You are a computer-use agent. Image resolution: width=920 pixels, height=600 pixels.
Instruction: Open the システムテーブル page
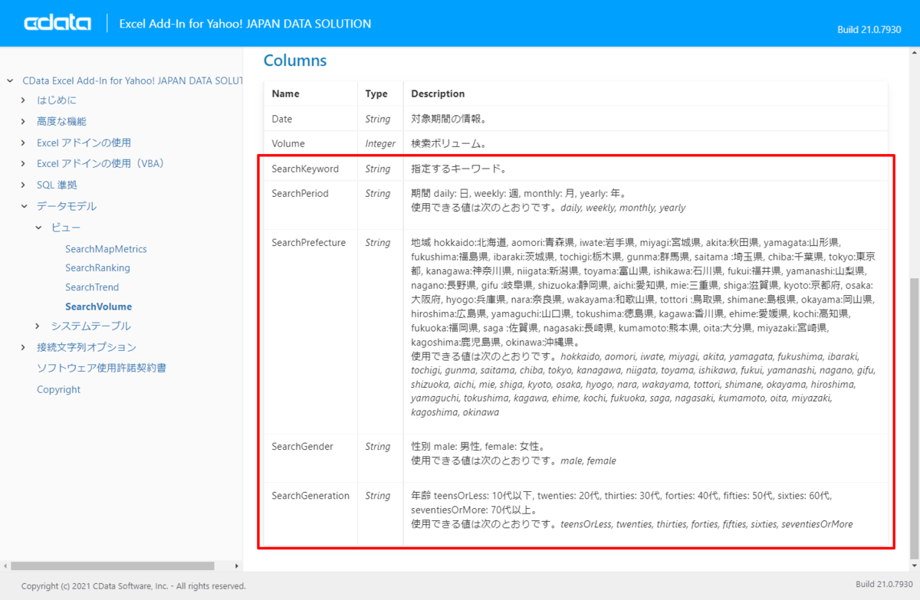click(91, 326)
